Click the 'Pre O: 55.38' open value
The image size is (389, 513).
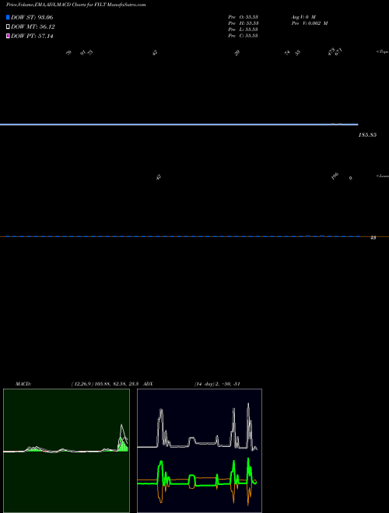[244, 17]
